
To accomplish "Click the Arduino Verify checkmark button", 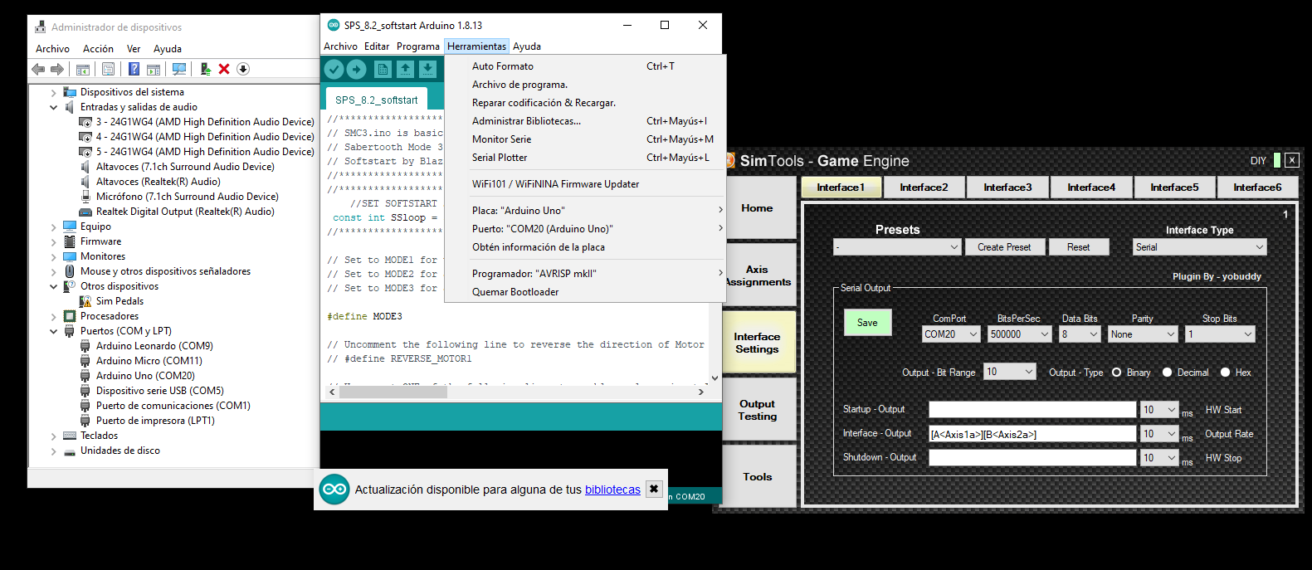I will click(x=334, y=70).
